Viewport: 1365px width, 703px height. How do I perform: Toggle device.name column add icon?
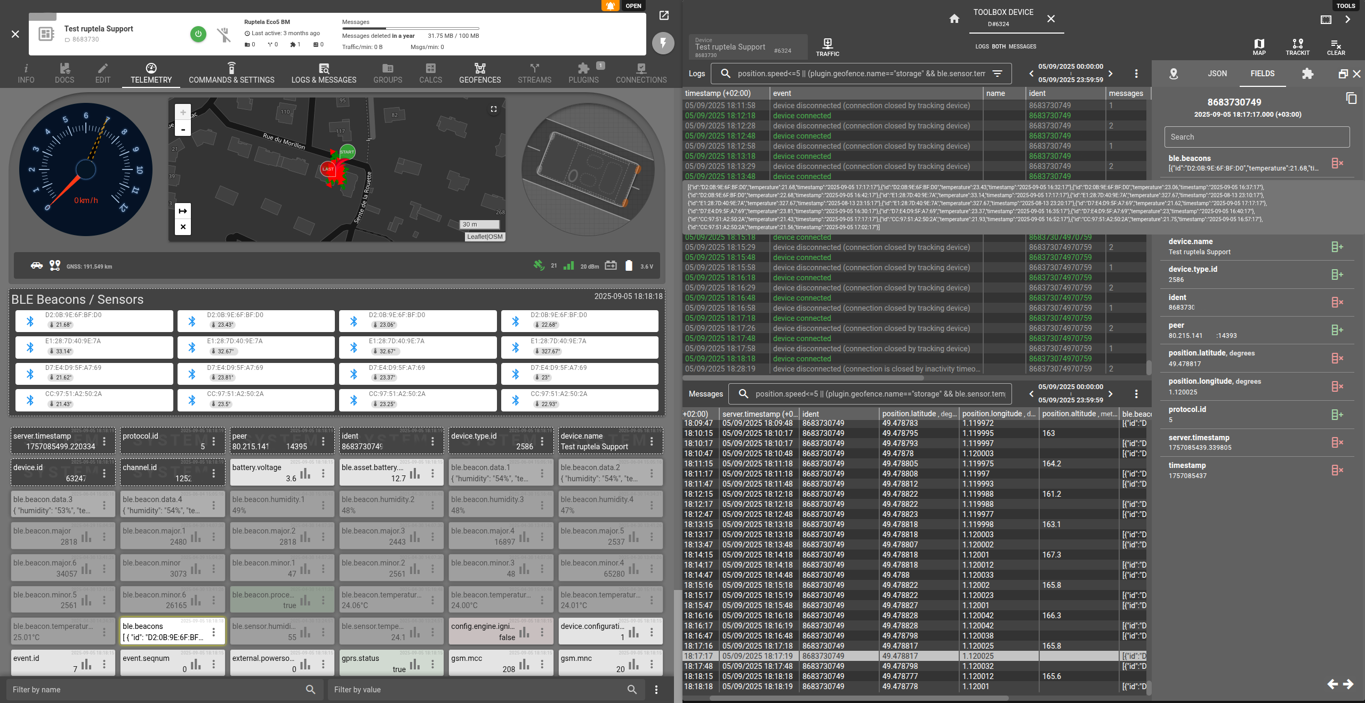pos(1337,247)
